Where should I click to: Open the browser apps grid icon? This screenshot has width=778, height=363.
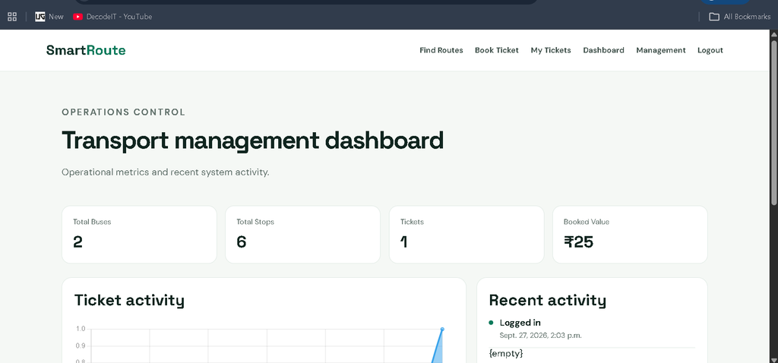[12, 17]
